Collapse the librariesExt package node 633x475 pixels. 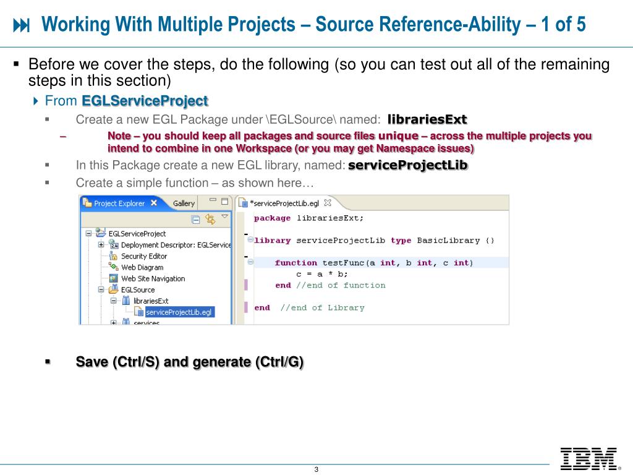113,301
